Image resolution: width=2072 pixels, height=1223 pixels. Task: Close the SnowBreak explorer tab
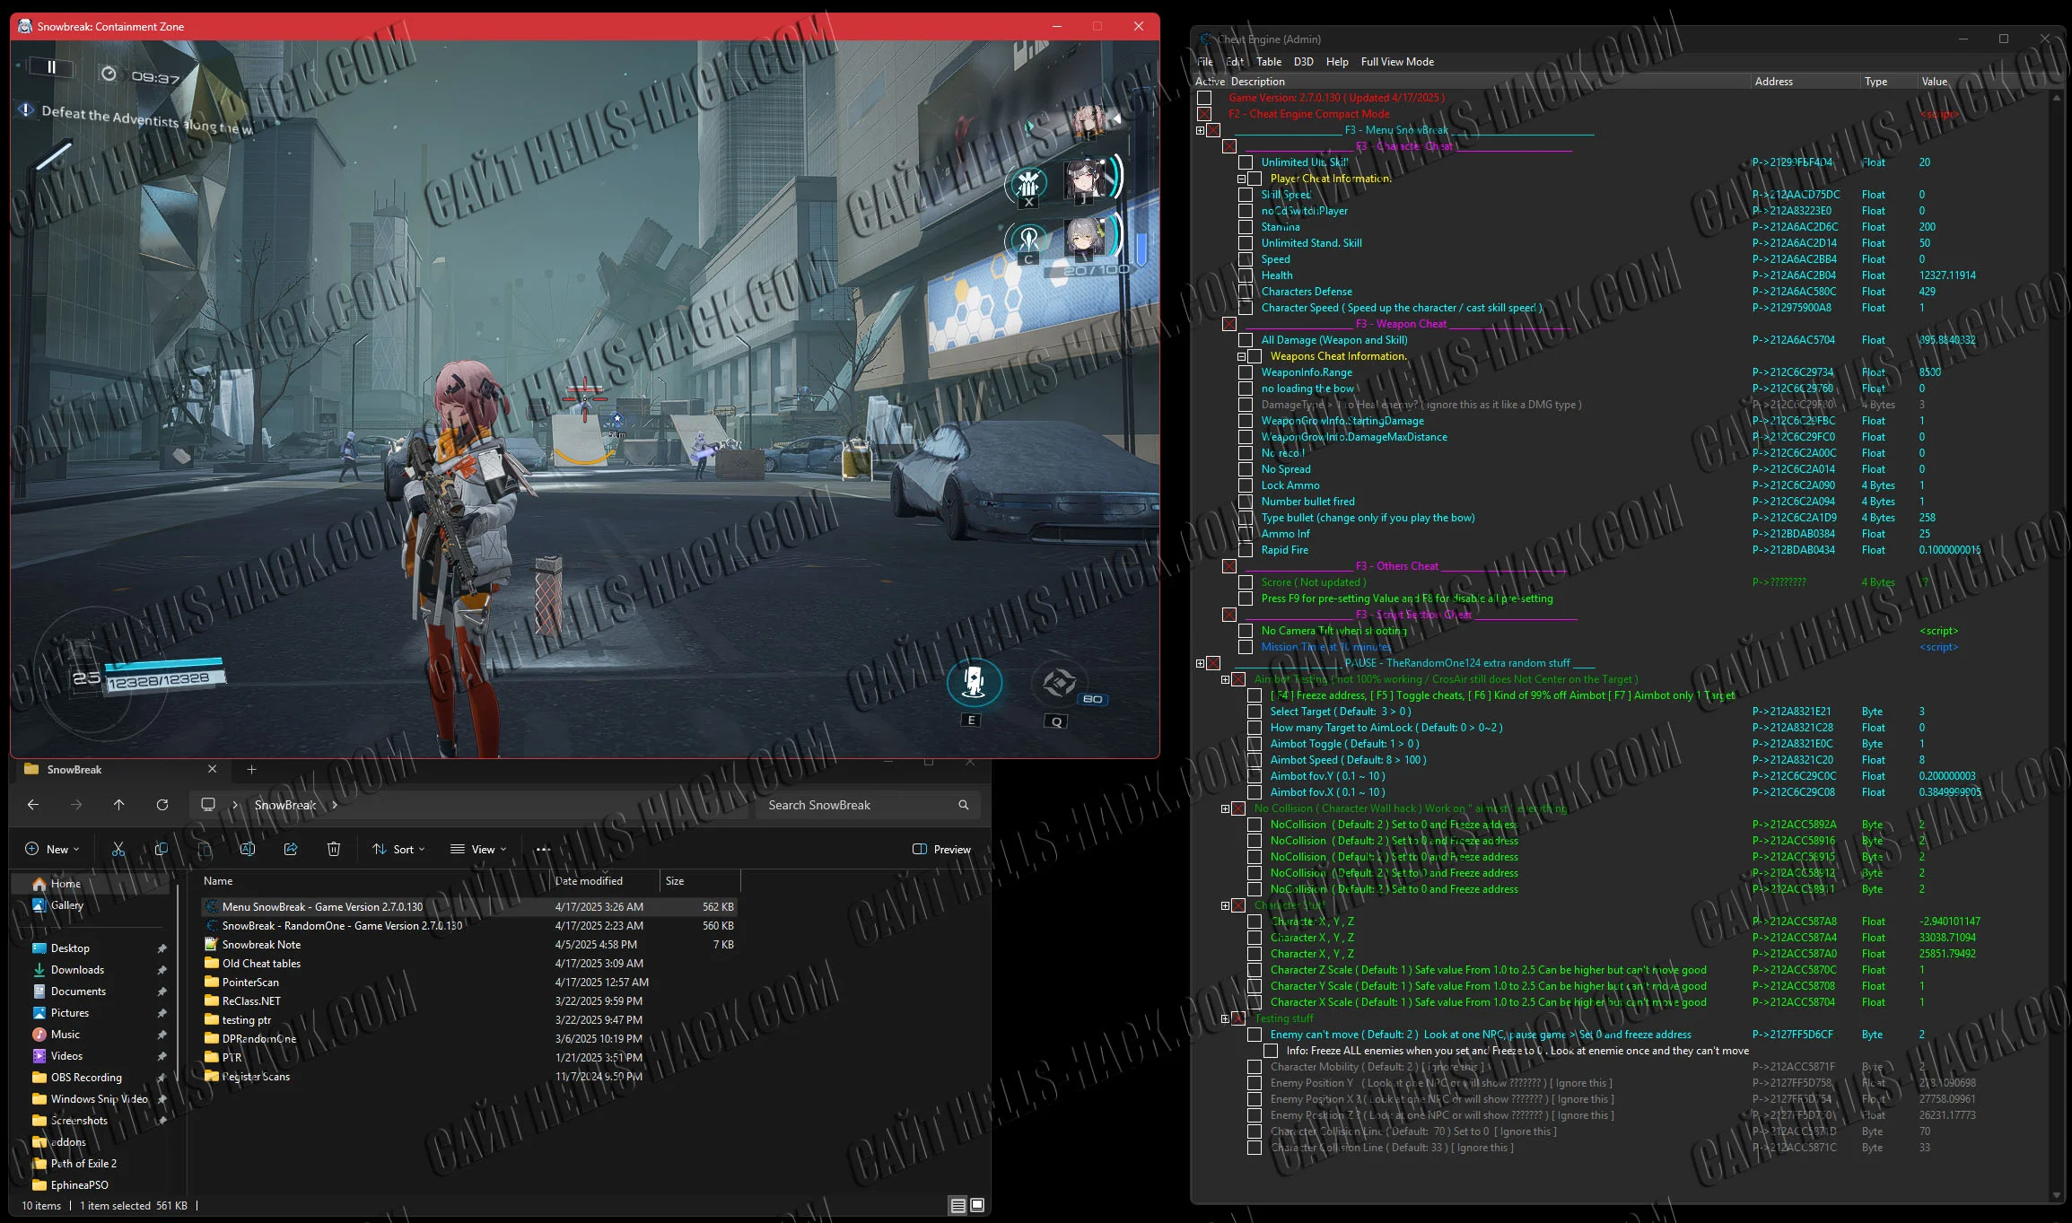pos(212,769)
